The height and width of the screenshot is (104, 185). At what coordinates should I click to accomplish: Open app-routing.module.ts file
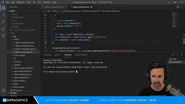[24, 68]
